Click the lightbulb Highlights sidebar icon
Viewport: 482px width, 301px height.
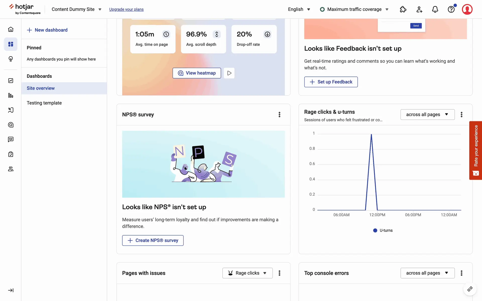tap(11, 59)
